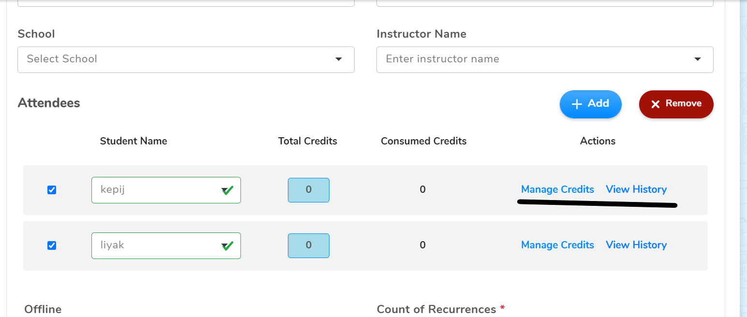
Task: Click the Consumed Credits column header
Action: [423, 141]
